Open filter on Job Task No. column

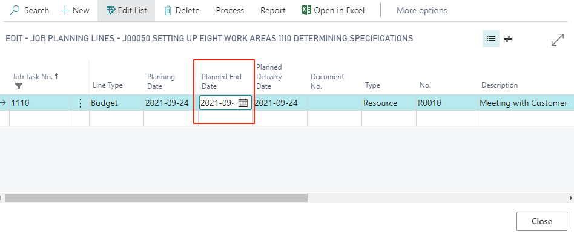tap(19, 86)
